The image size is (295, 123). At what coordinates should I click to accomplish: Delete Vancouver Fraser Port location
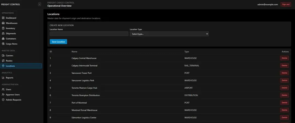pos(284,73)
